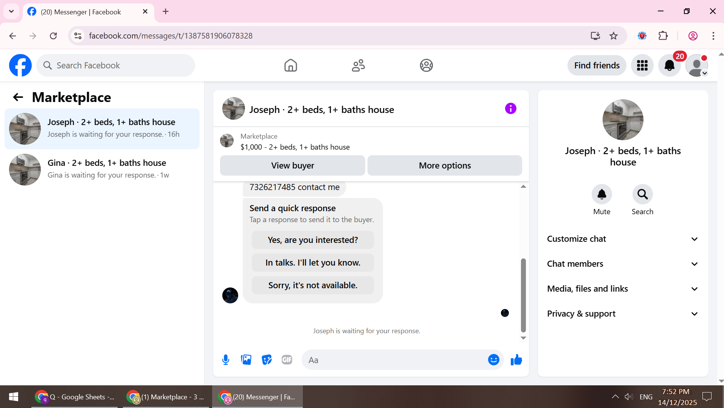Open a new browser tab
Viewport: 724px width, 408px height.
click(166, 12)
